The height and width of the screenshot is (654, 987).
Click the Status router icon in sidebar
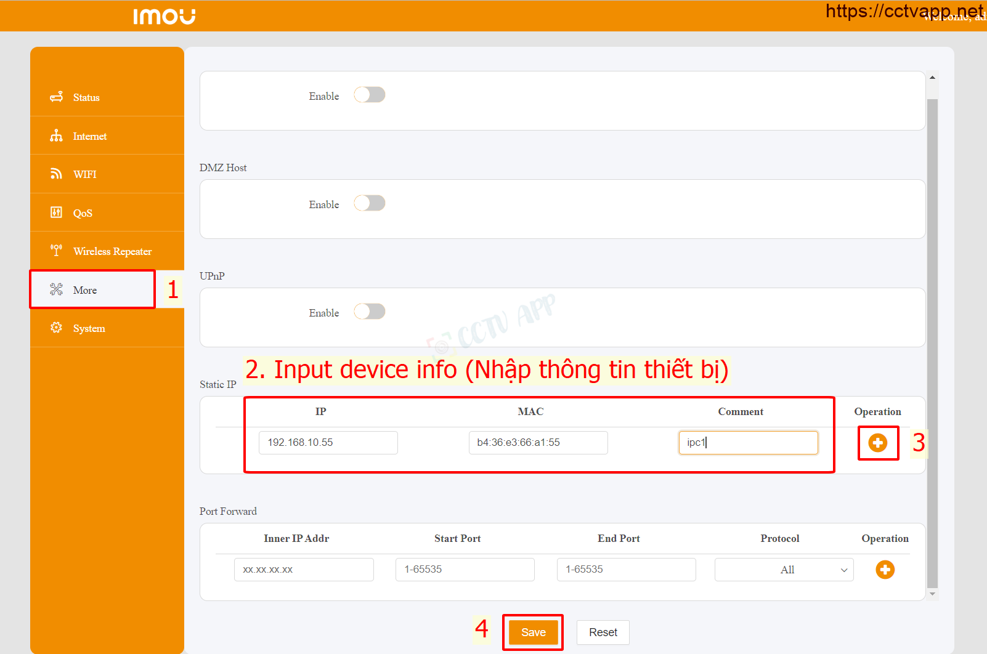pos(56,97)
